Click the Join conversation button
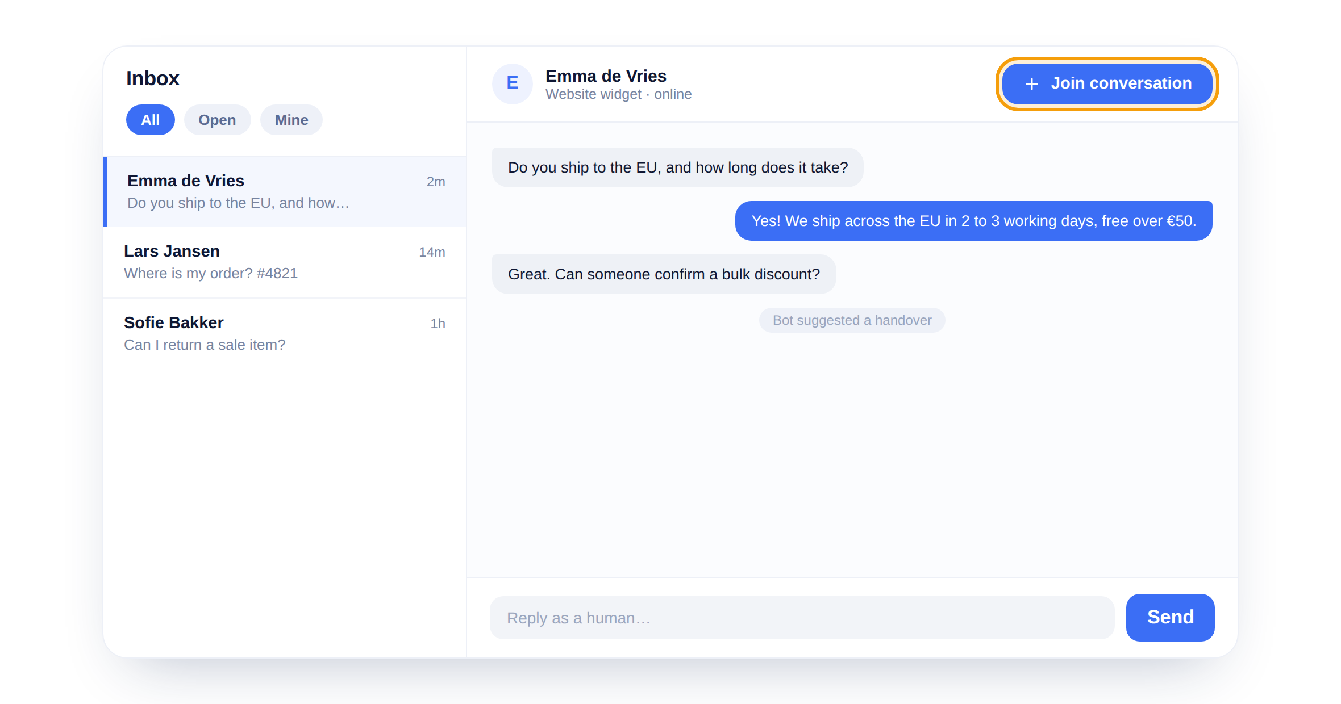 pyautogui.click(x=1107, y=84)
